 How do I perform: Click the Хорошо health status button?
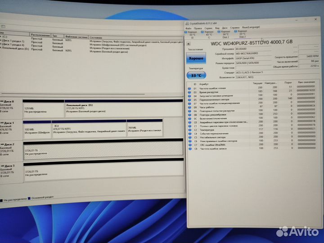coord(196,58)
